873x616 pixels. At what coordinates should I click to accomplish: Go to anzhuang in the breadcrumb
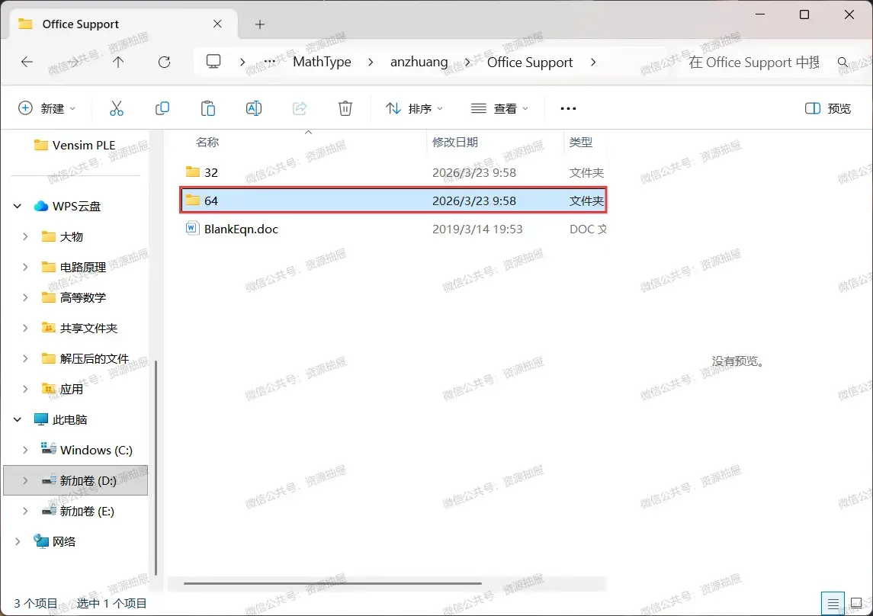[x=419, y=62]
